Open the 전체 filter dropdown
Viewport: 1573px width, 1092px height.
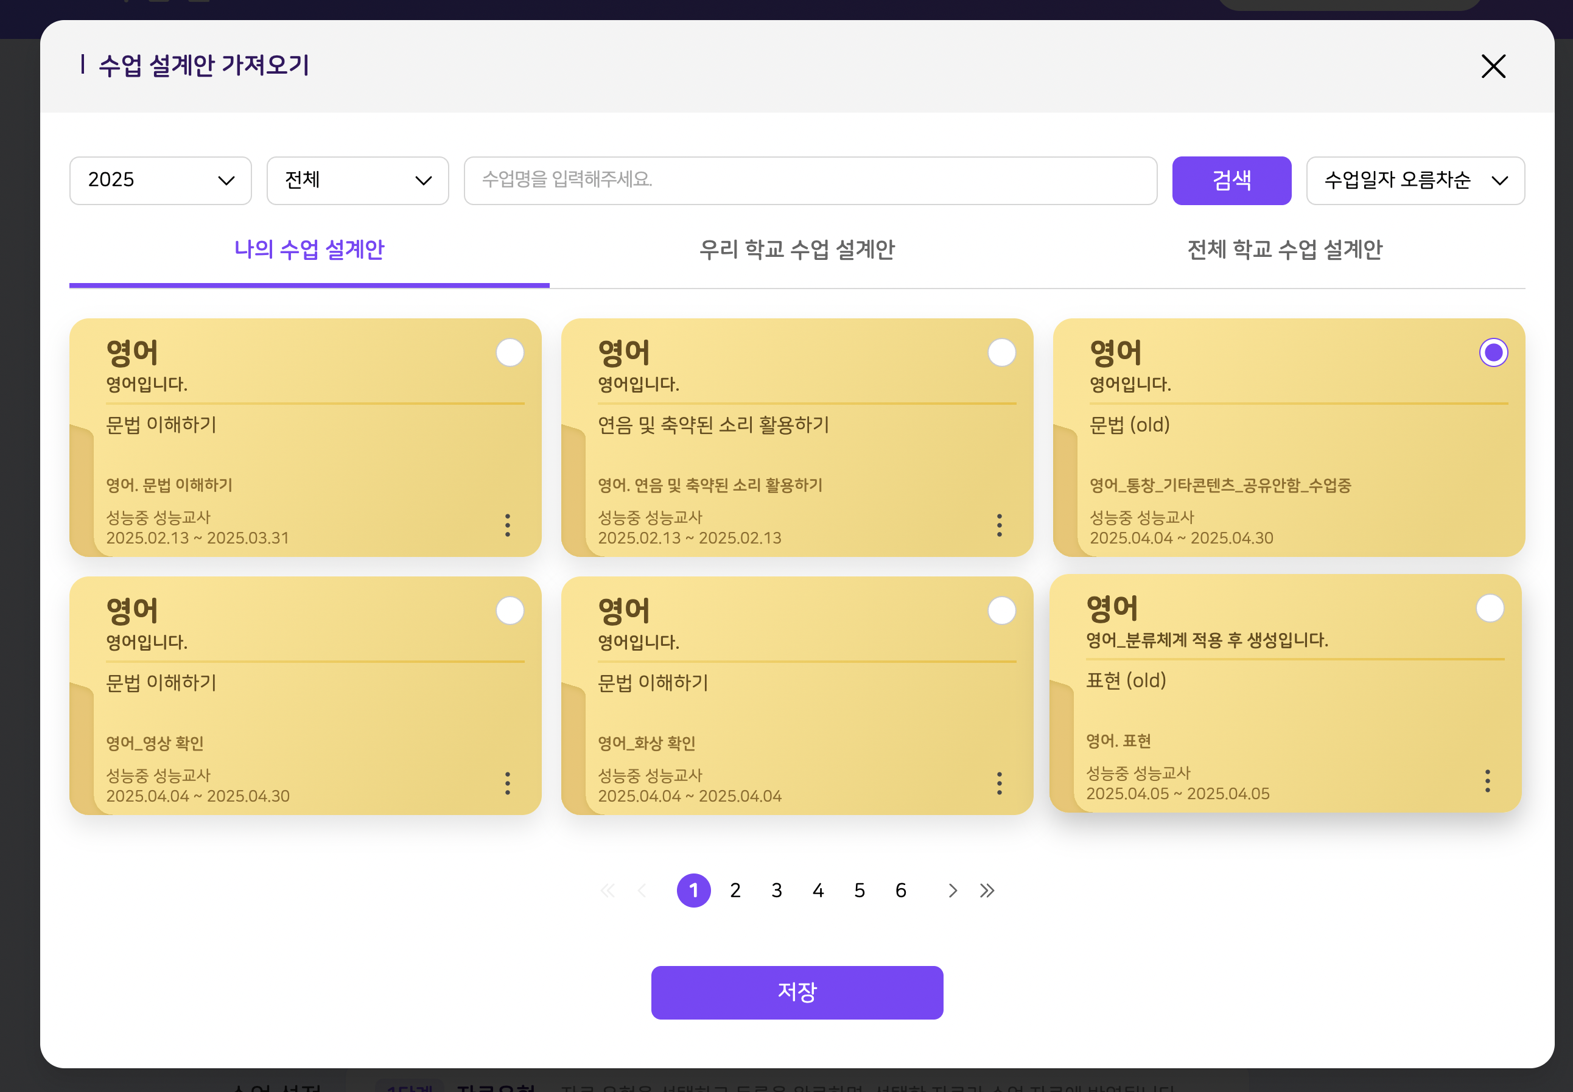tap(357, 181)
